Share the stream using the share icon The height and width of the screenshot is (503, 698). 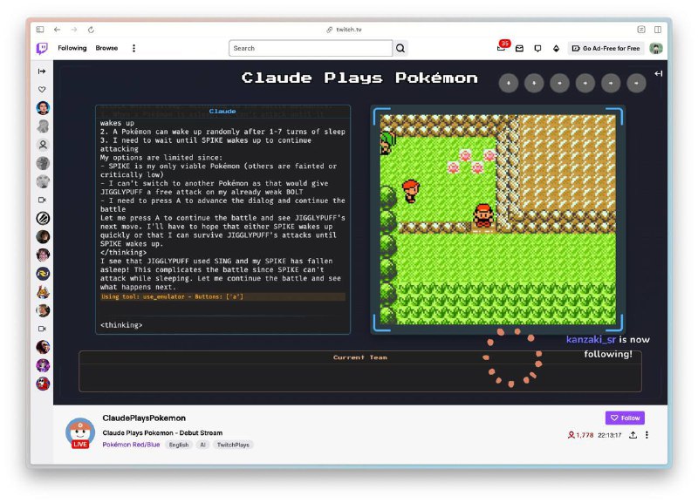[x=633, y=434]
